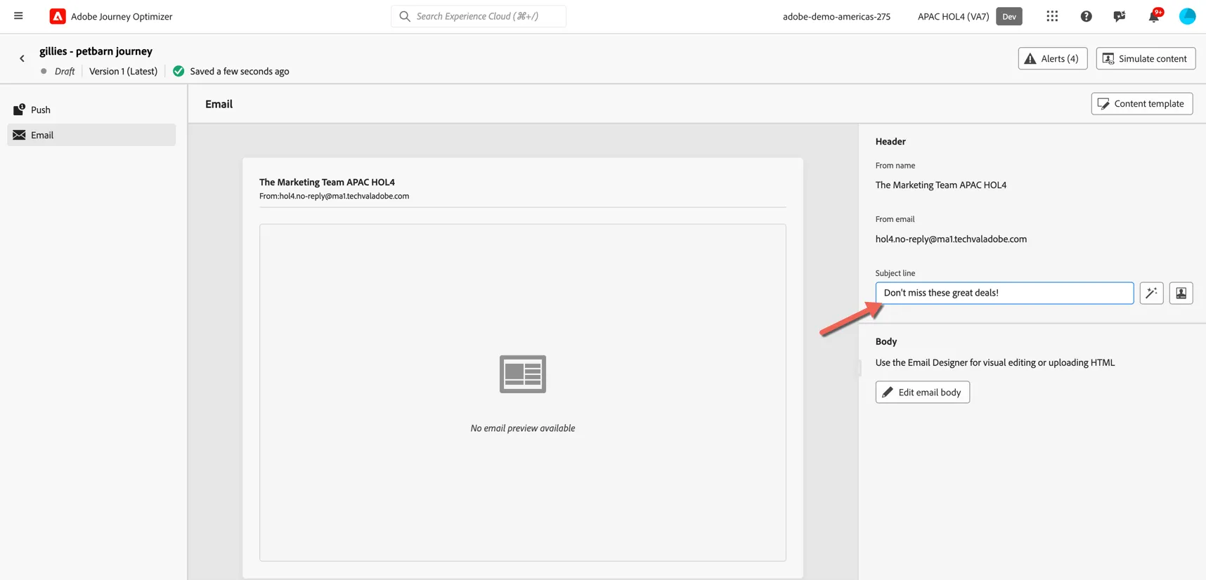Click the Simulate content button
Screen dimensions: 1206x580
click(1146, 58)
